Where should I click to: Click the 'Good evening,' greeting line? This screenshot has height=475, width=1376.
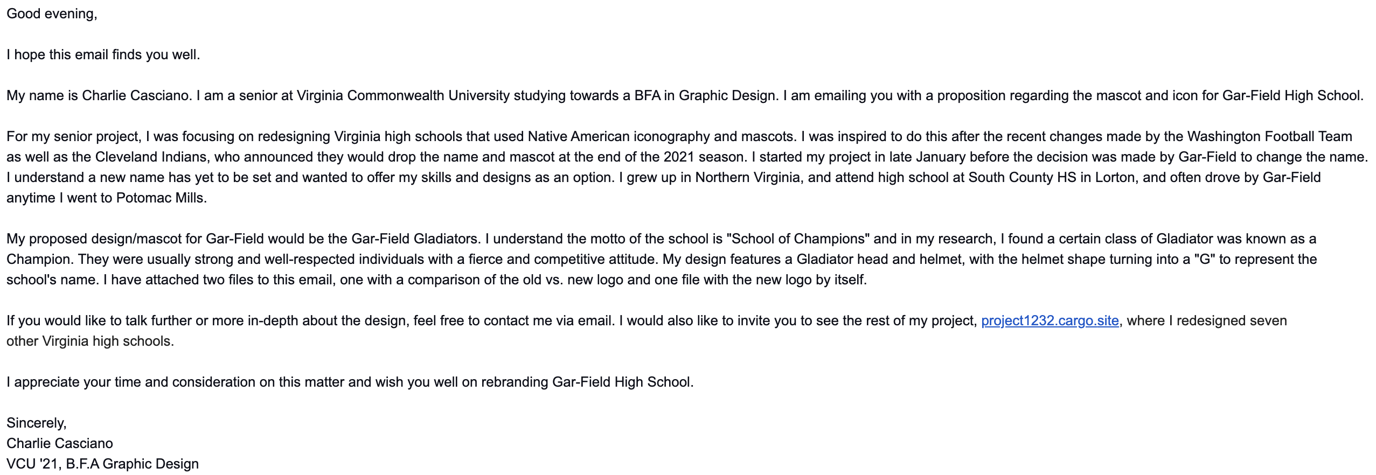pos(52,14)
